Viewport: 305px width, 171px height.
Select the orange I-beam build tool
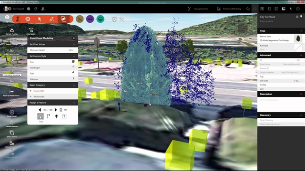pos(18,19)
